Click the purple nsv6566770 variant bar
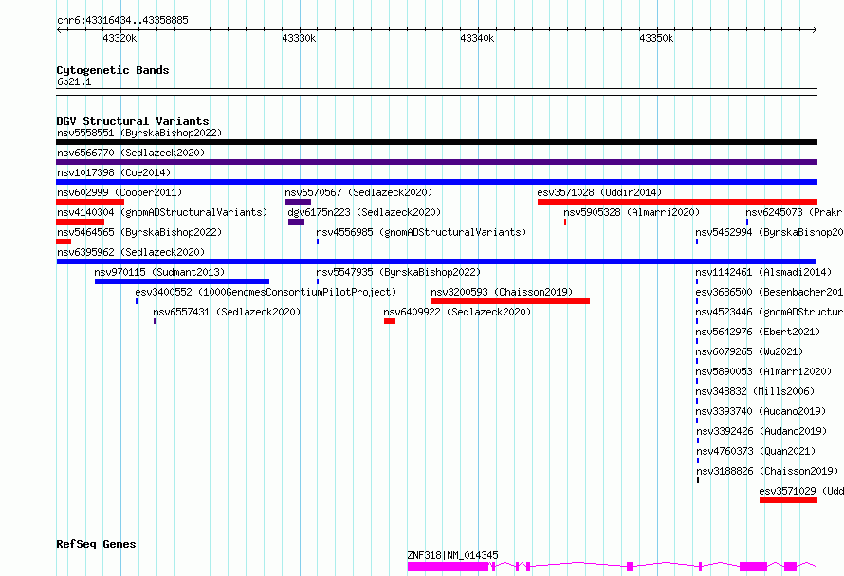Screen dimensions: 844x576 (436, 162)
